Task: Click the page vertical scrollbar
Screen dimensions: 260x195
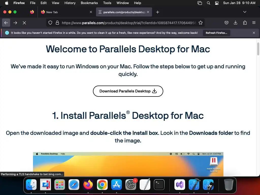Action: pyautogui.click(x=258, y=49)
